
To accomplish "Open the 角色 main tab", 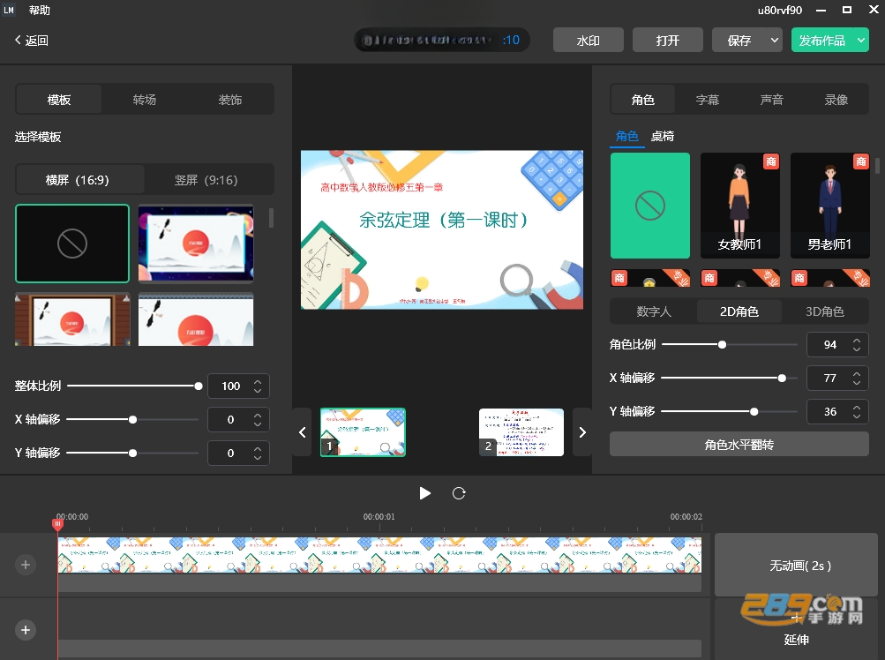I will [x=643, y=100].
